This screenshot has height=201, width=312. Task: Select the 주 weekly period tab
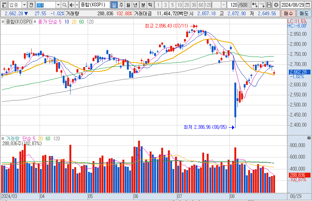(121, 5)
